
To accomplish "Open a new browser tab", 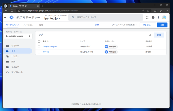I will coord(42,6).
